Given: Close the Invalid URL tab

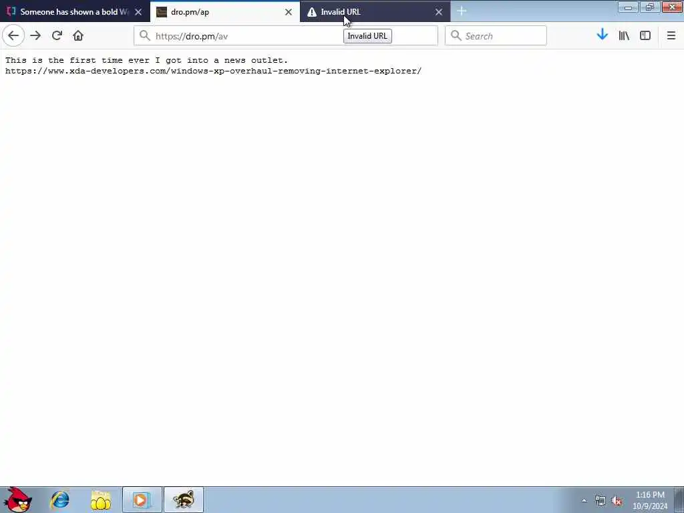Looking at the screenshot, I should point(439,12).
